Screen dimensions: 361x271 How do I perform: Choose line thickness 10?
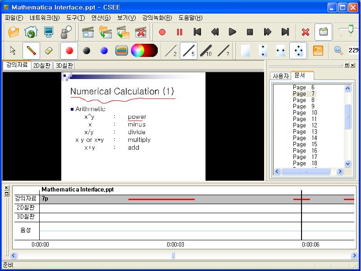pos(206,51)
